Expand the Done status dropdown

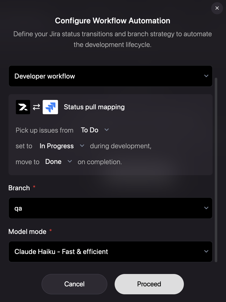pyautogui.click(x=59, y=162)
